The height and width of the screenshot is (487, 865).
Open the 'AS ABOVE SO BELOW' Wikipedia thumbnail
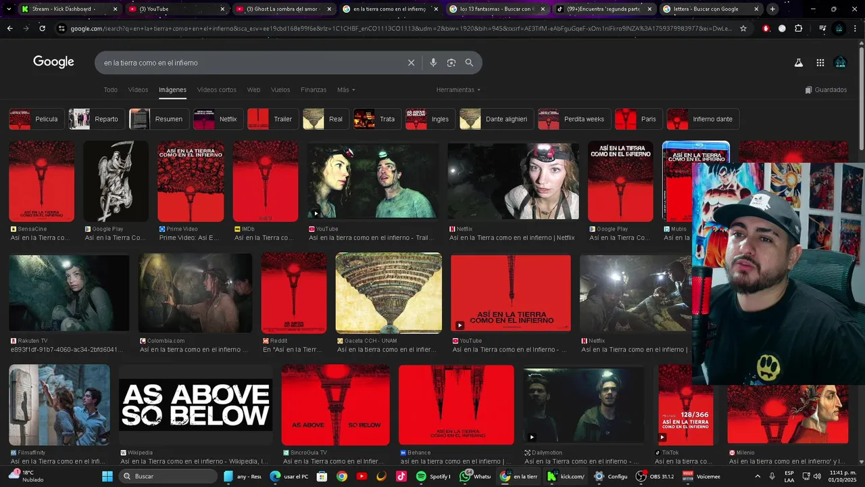point(195,404)
